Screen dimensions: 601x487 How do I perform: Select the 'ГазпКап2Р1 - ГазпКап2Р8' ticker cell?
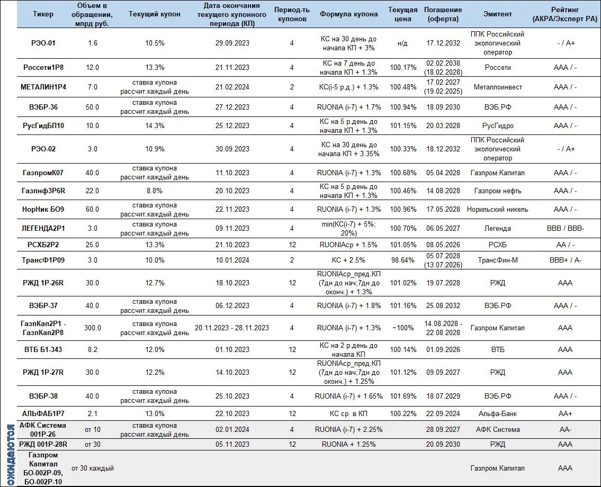click(43, 328)
